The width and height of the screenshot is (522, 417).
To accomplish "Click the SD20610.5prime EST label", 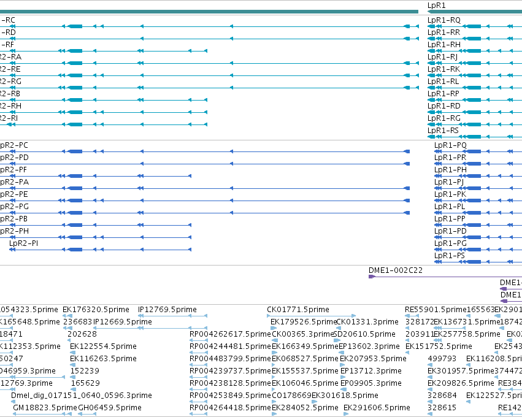I will point(364,334).
